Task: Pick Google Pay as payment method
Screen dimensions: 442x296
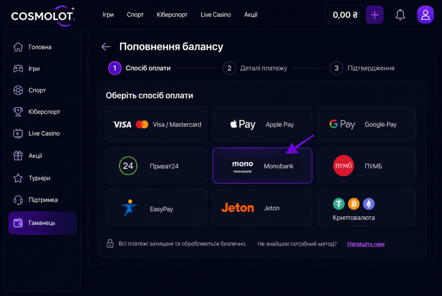Action: [366, 124]
